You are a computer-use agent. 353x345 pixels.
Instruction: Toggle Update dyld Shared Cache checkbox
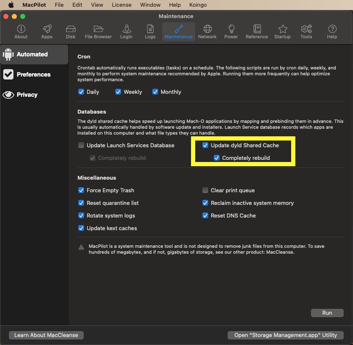205,145
